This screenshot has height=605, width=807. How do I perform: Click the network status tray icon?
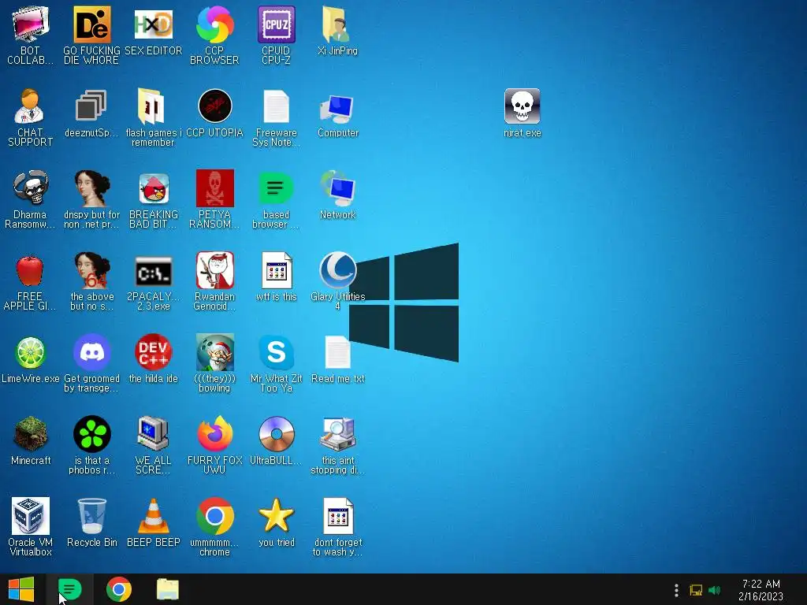pyautogui.click(x=696, y=590)
